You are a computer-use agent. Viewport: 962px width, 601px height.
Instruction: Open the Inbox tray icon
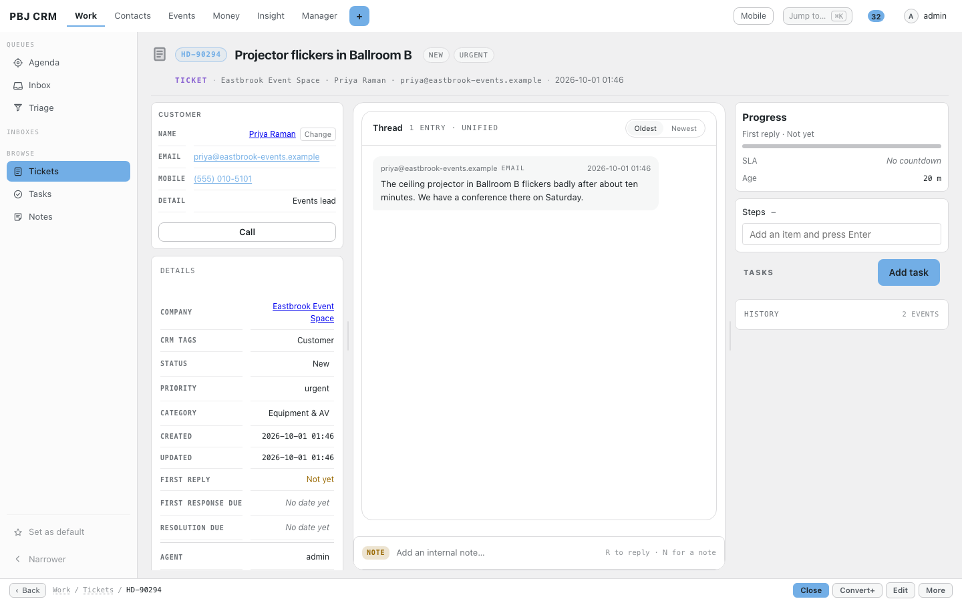18,85
